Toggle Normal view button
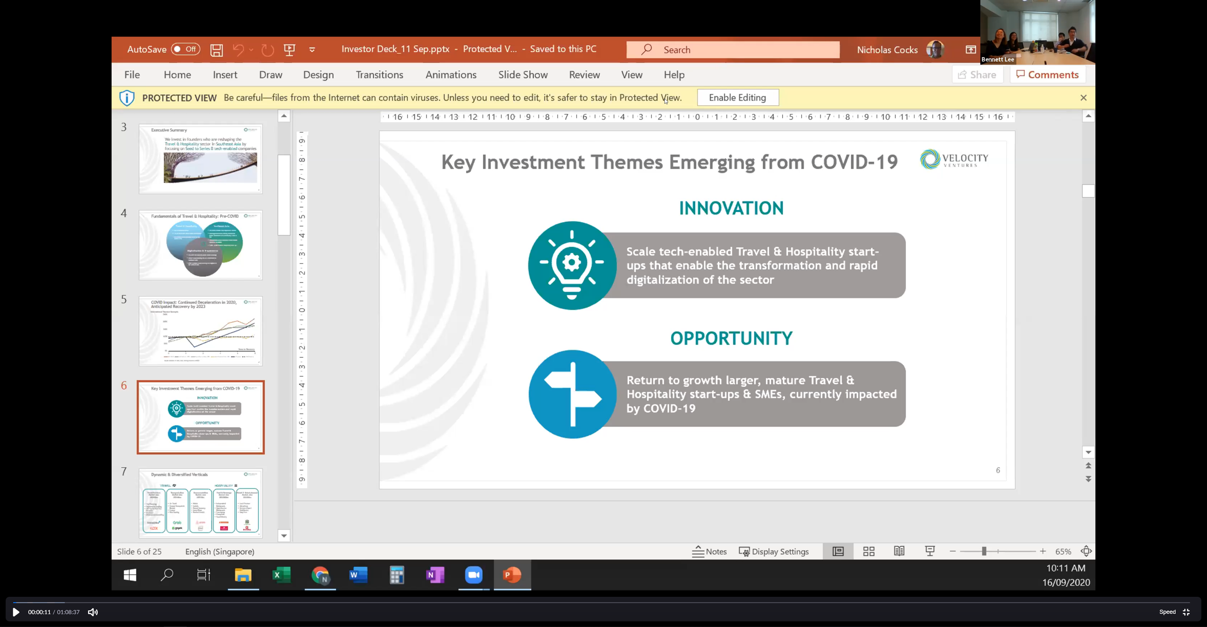This screenshot has width=1207, height=627. [x=838, y=552]
